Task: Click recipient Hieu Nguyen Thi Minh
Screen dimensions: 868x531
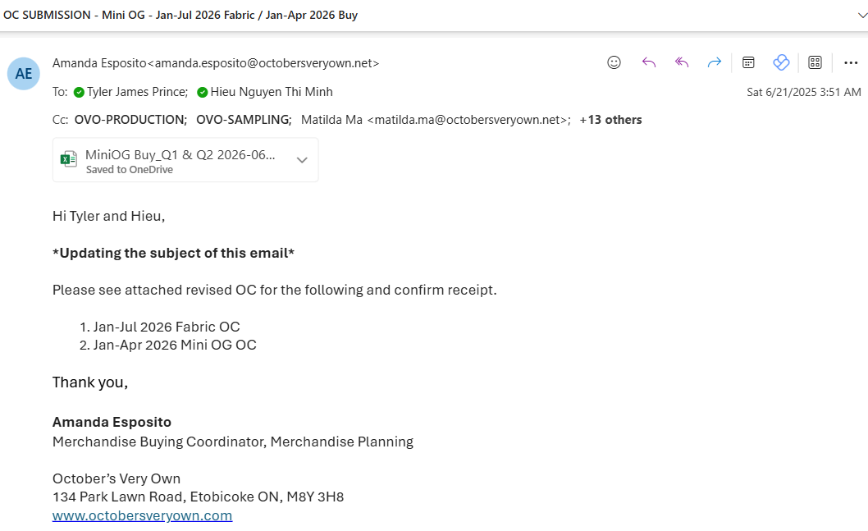Action: (x=271, y=92)
